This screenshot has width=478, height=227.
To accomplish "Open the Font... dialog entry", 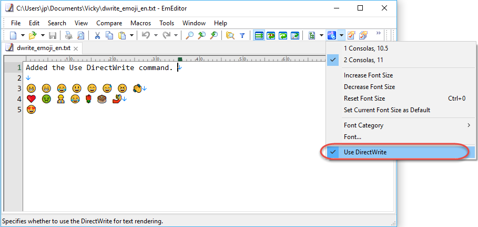I will (401, 137).
